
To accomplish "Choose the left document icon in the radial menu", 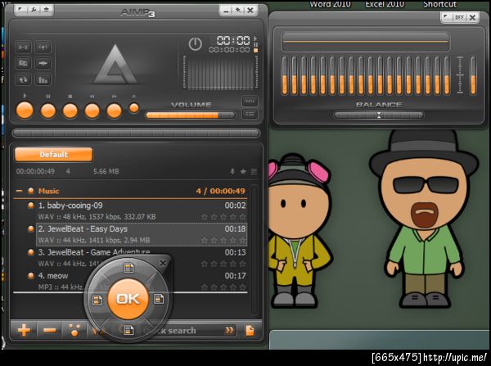I will click(x=97, y=300).
